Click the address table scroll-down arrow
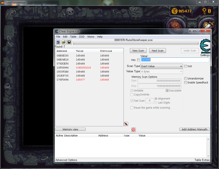The width and height of the screenshot is (219, 169). pyautogui.click(x=208, y=156)
